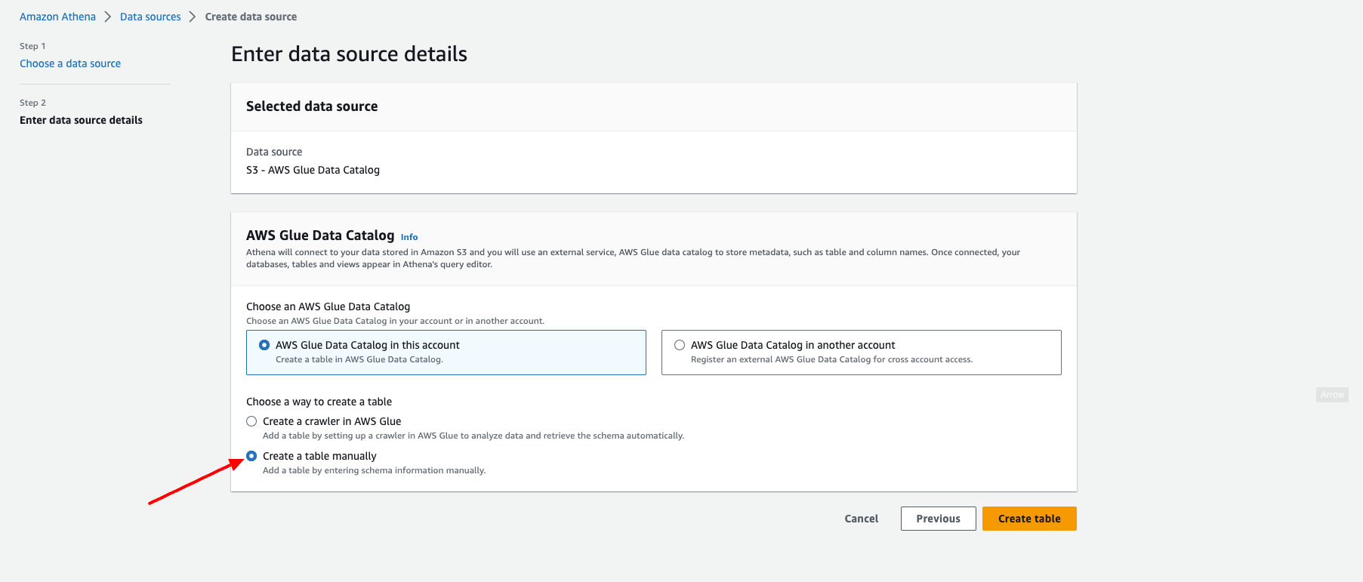Choose AWS Glue Data Catalog in another account
This screenshot has width=1363, height=582.
[x=680, y=345]
